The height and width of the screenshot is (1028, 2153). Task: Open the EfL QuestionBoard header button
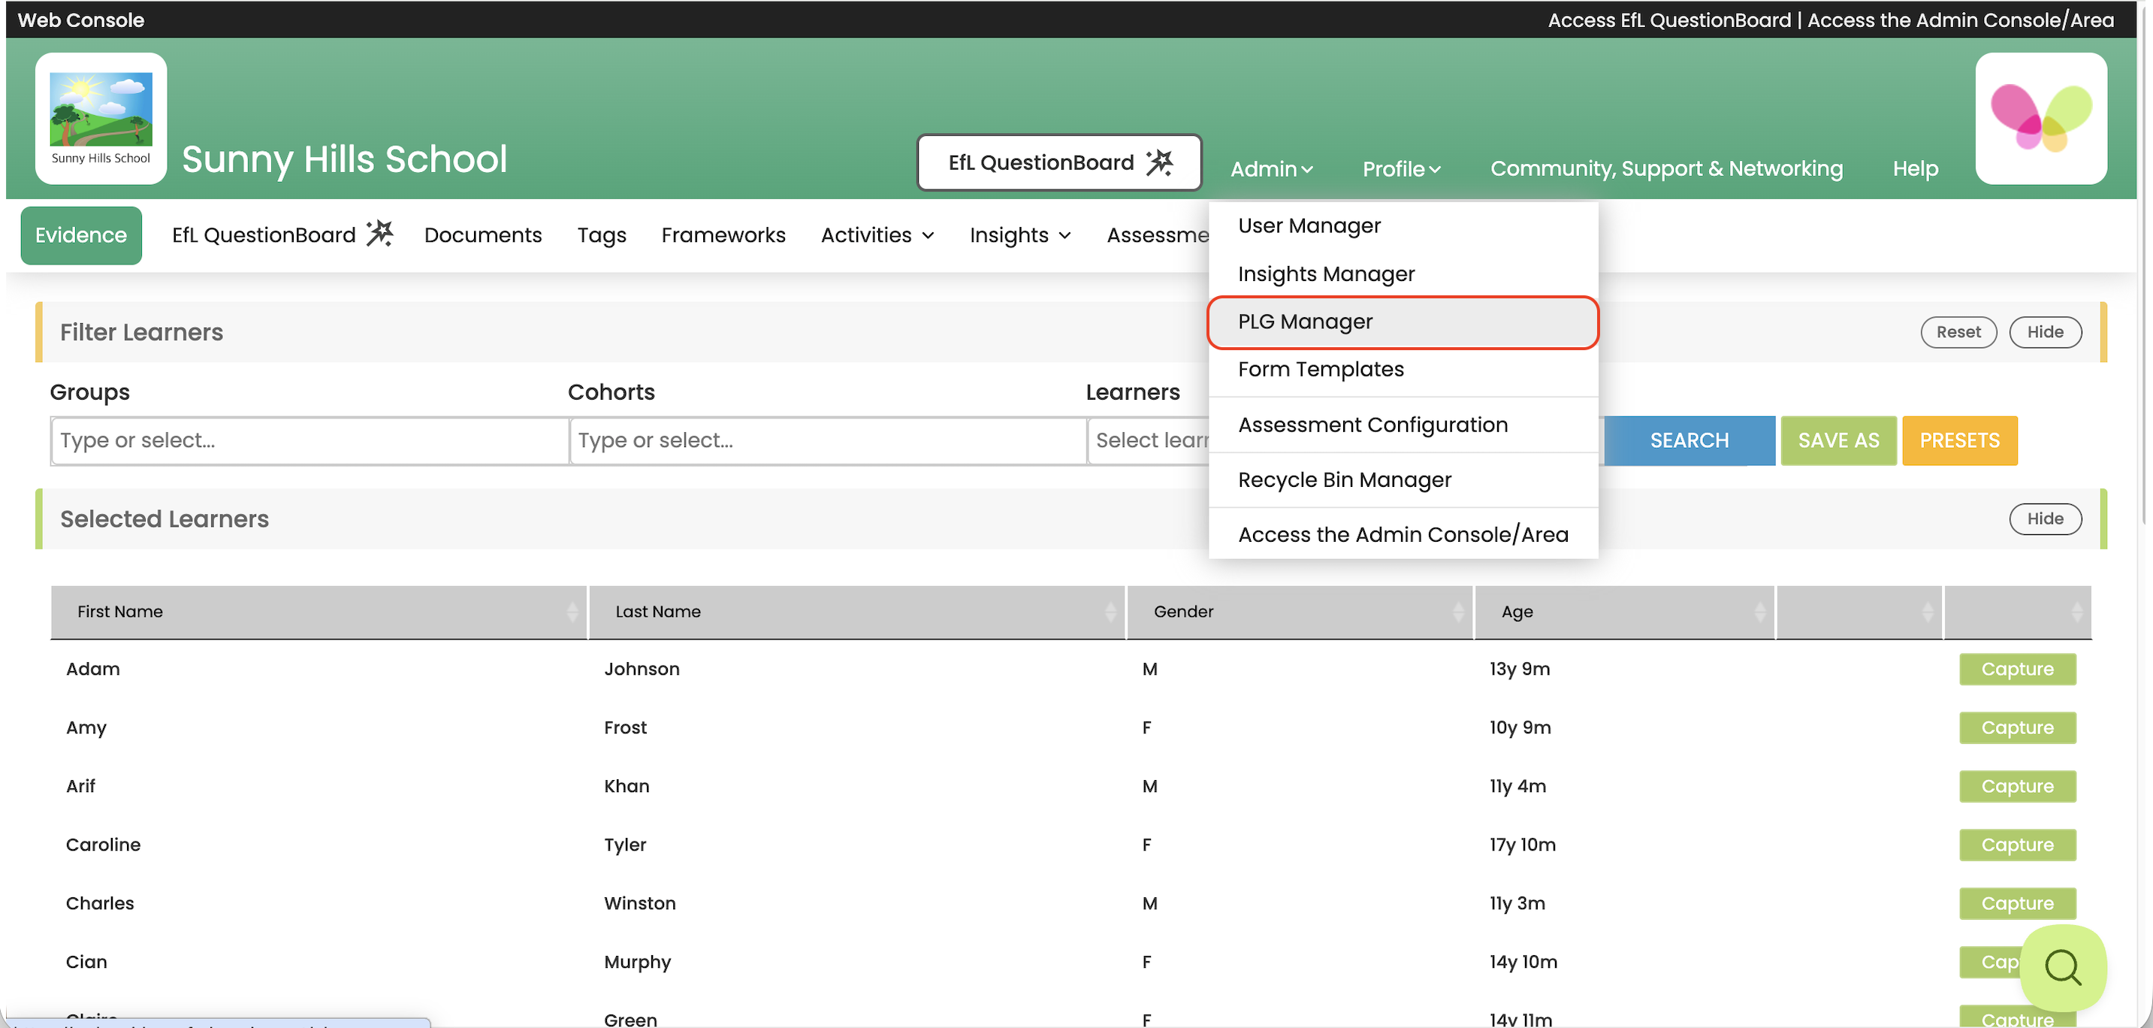tap(1059, 162)
